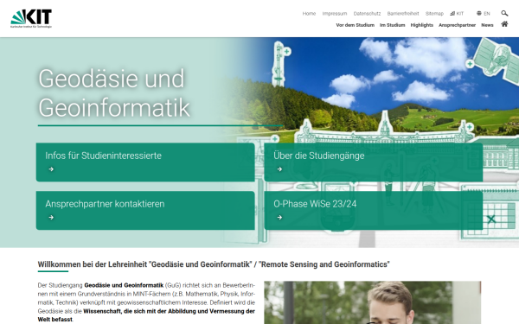This screenshot has width=519, height=324.
Task: Click the student photo thumbnail
Action: tap(372, 302)
